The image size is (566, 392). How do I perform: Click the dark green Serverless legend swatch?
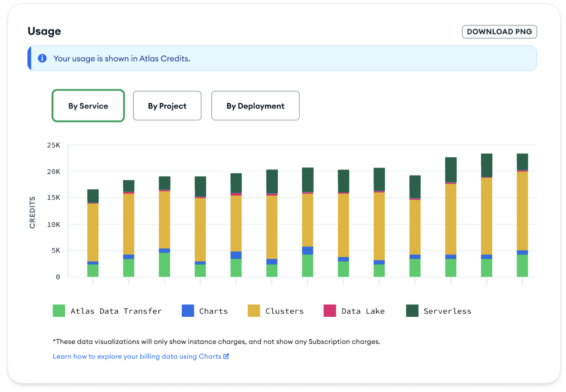pos(411,311)
